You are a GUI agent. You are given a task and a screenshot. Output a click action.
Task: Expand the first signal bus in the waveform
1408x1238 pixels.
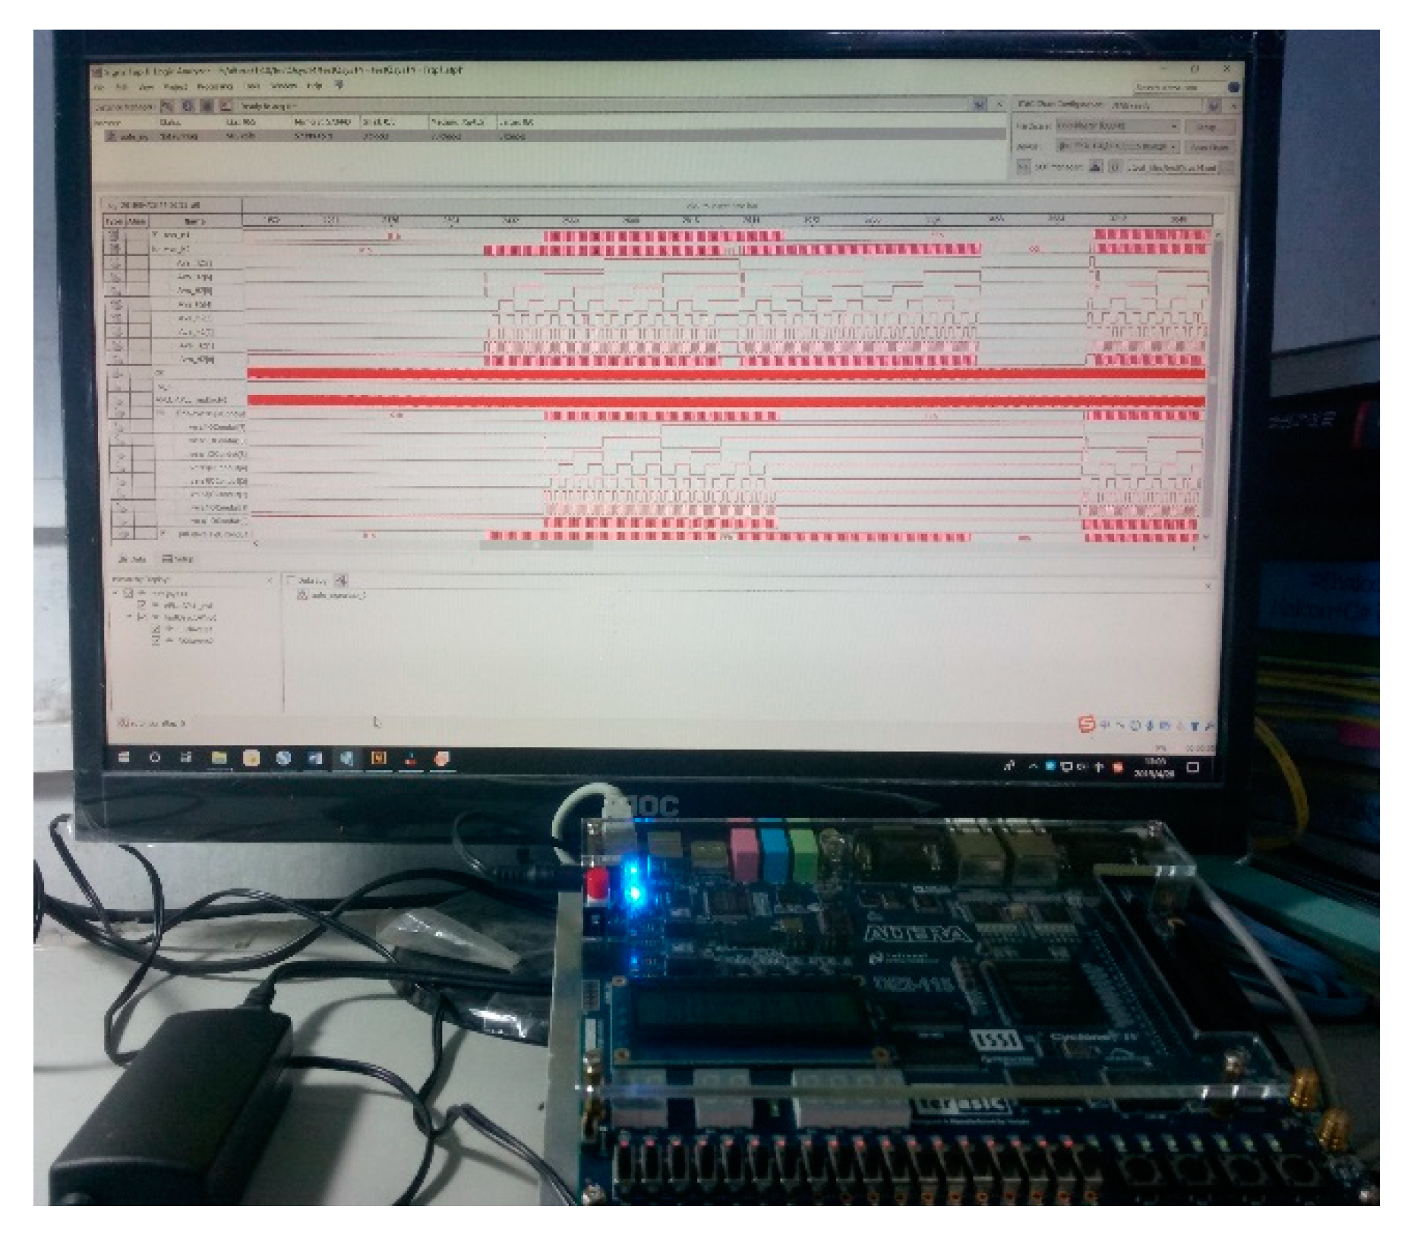coord(156,234)
